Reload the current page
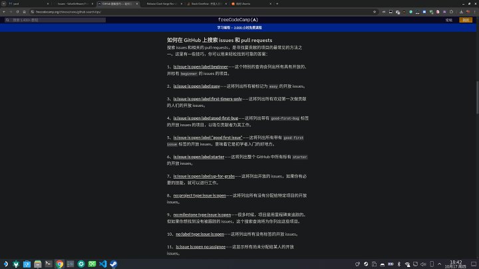Screen dimensions: 479x269 [x=17, y=12]
